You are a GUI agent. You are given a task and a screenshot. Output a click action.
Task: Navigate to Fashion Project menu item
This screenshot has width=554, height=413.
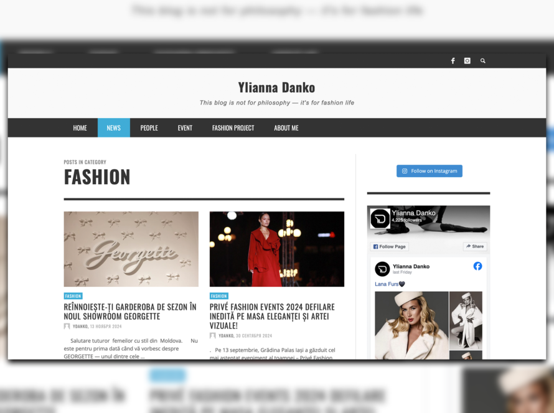pyautogui.click(x=233, y=128)
